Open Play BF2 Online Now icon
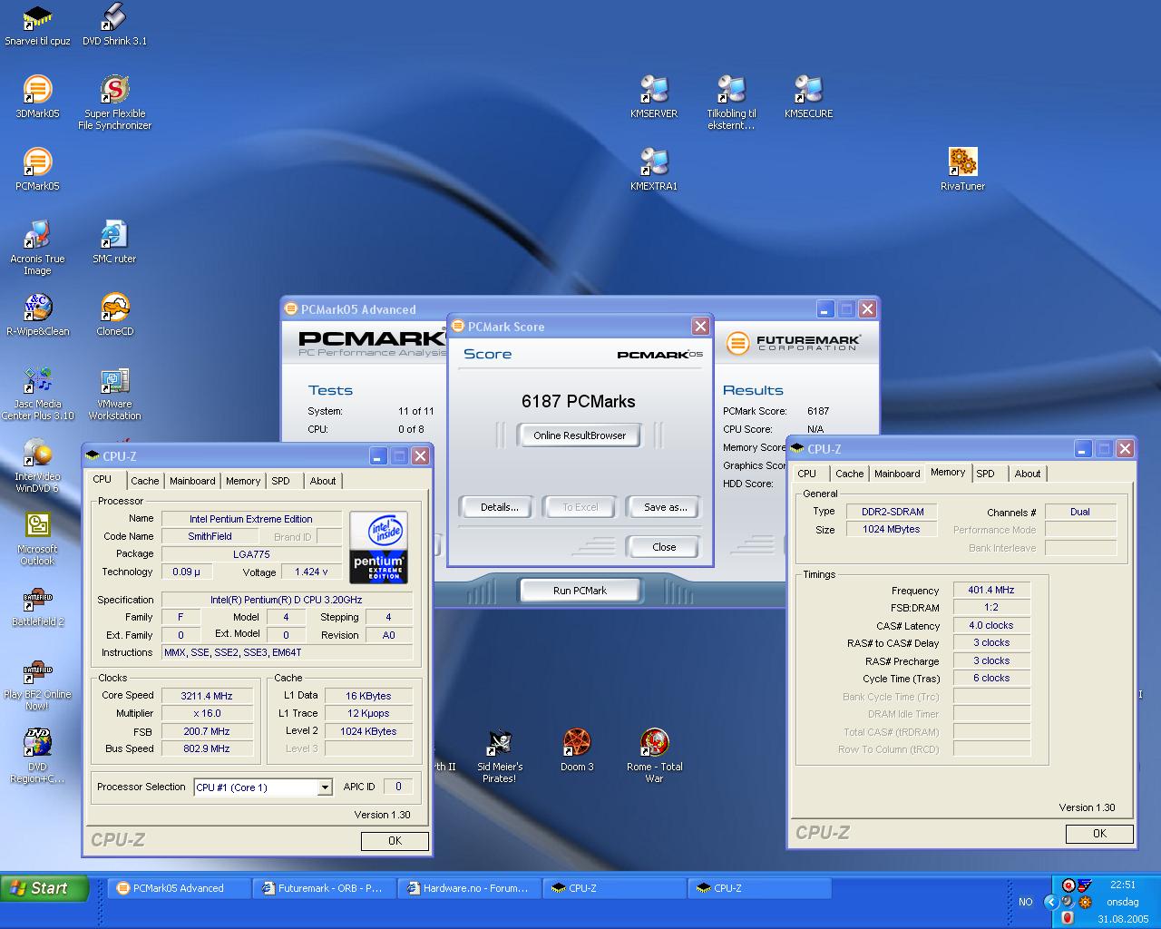This screenshot has height=929, width=1161. 37,683
